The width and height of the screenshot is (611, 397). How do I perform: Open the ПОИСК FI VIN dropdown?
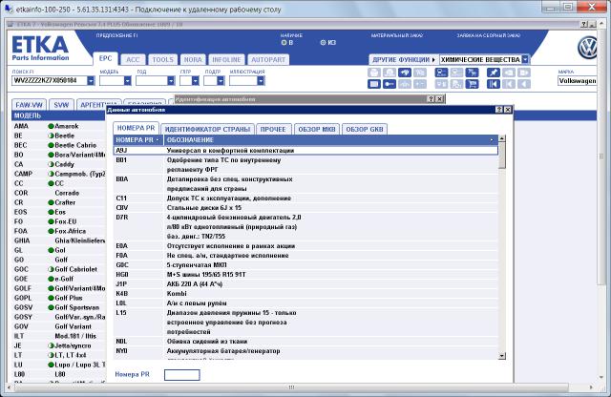91,81
